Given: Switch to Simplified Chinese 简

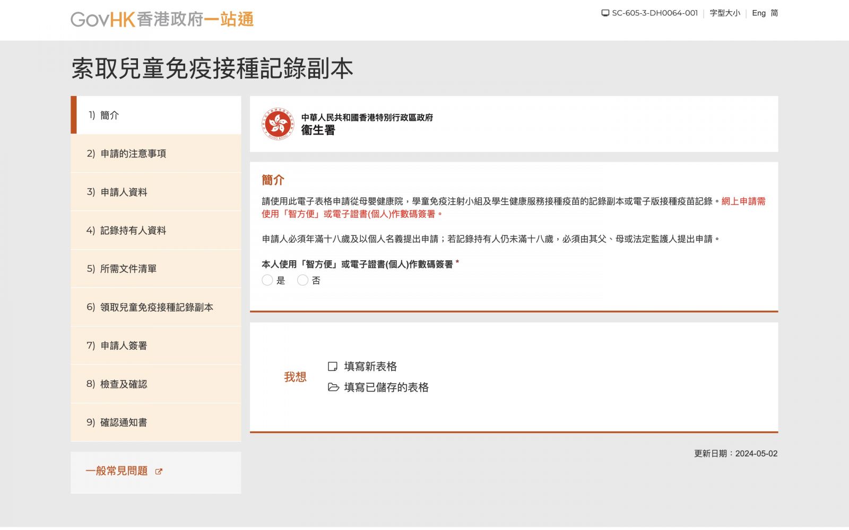Looking at the screenshot, I should click(x=774, y=13).
